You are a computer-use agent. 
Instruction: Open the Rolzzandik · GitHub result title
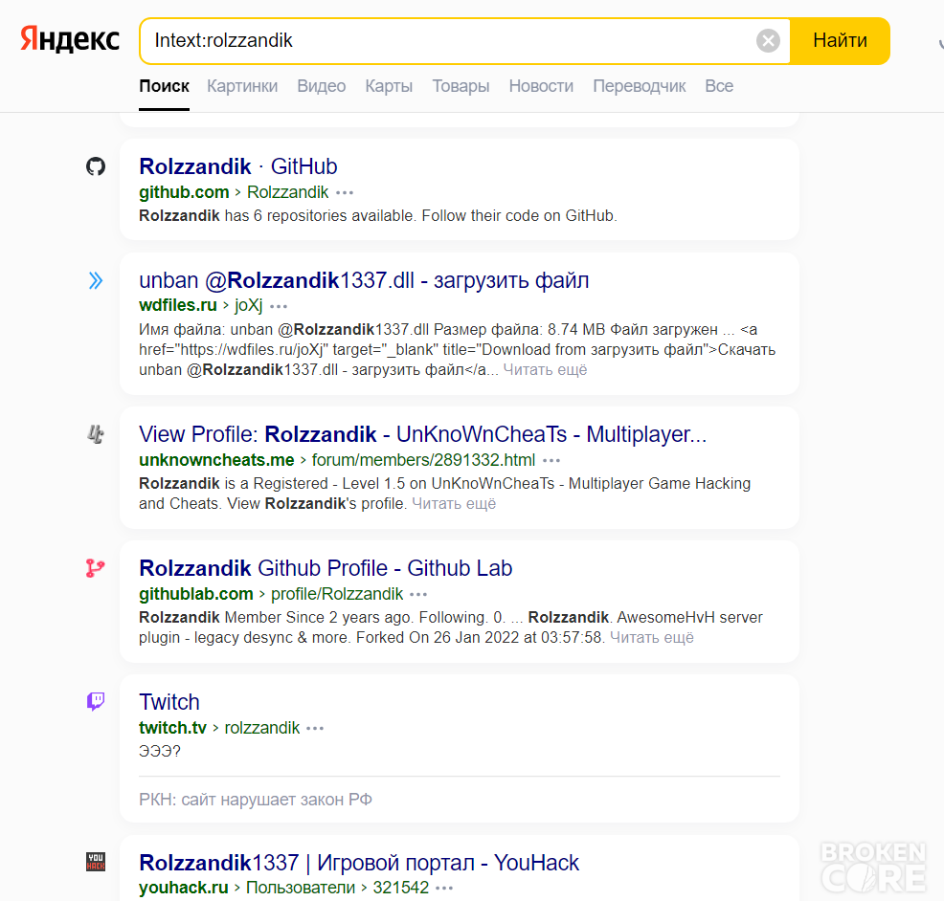(237, 166)
